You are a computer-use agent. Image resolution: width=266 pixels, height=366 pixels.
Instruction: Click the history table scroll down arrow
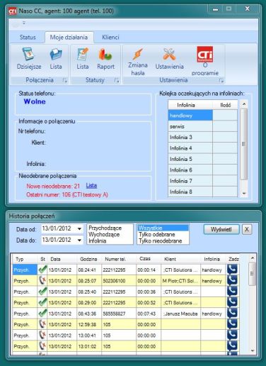(x=252, y=350)
